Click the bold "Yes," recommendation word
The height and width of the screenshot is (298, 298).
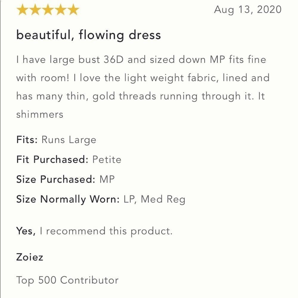pos(26,231)
